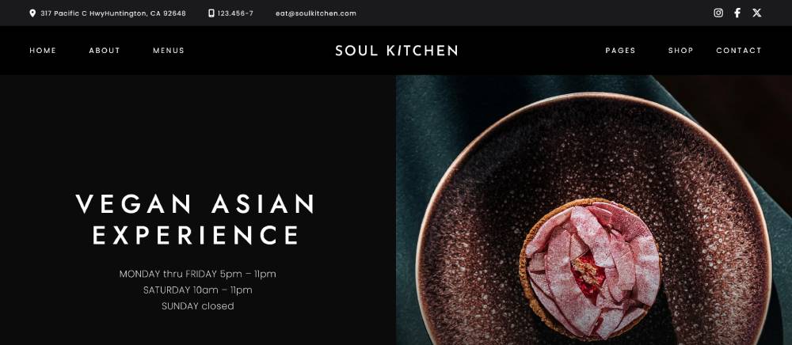Click the 317 Pacific C Hwy address

click(113, 13)
